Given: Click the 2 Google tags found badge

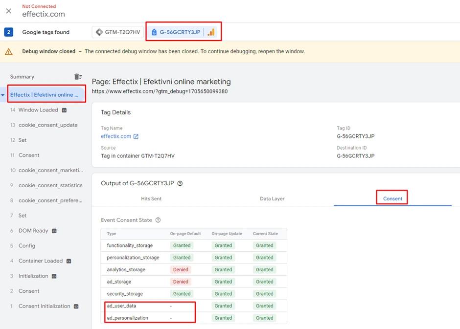Looking at the screenshot, I should (x=8, y=32).
